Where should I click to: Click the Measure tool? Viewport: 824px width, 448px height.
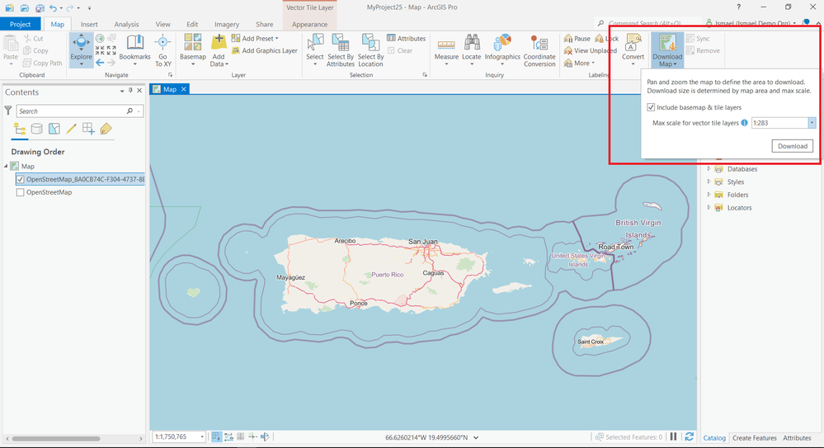446,50
